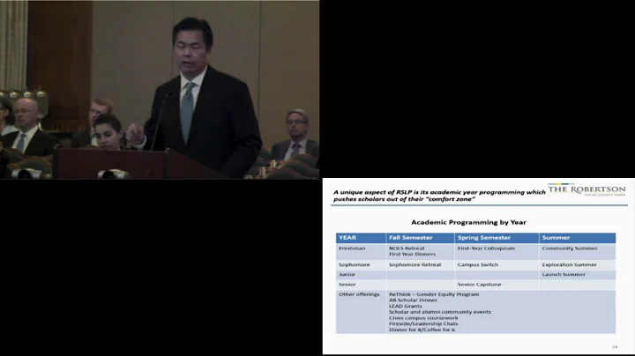
Task: Click the "Exploration Summer" cell
Action: [569, 264]
